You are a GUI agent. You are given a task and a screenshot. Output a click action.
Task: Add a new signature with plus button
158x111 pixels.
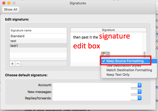tap(12, 64)
